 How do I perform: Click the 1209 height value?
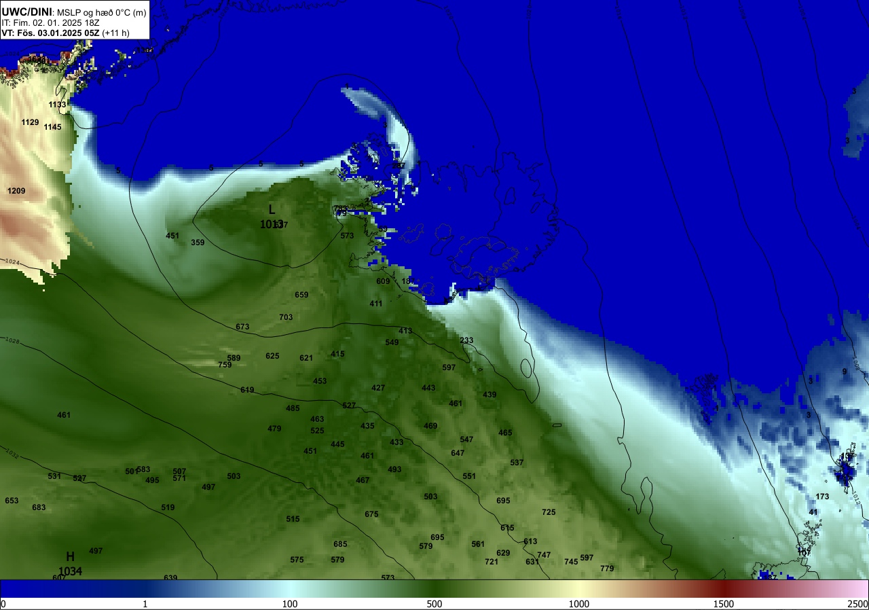point(16,191)
